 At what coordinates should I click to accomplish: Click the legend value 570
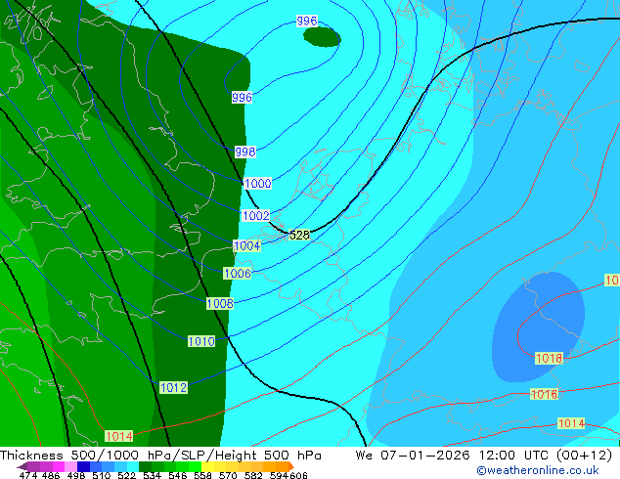228,475
